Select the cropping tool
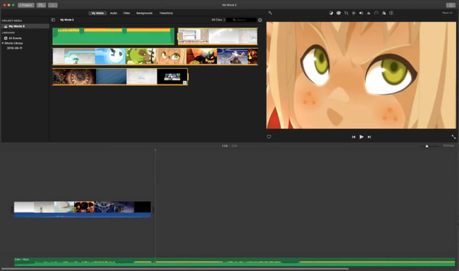 tap(346, 13)
